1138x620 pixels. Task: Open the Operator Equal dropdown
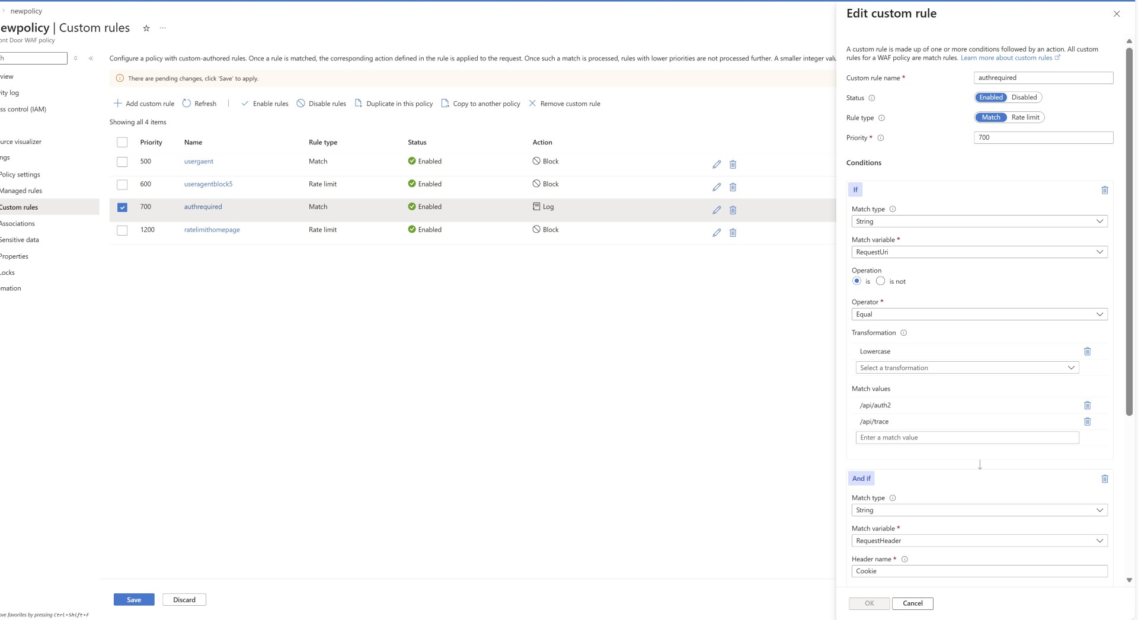pos(980,314)
